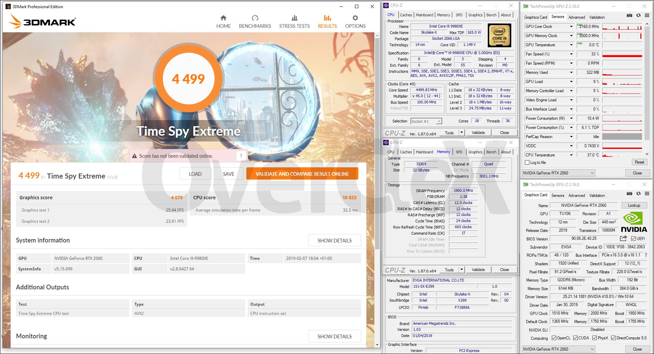The image size is (654, 354).
Task: Go to 3DMark Home icon
Action: 223,18
